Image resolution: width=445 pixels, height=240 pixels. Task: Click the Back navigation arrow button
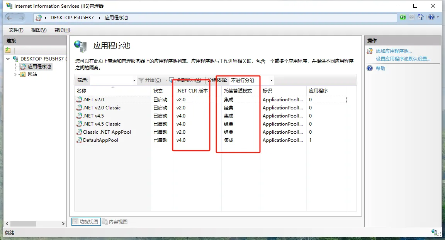pyautogui.click(x=10, y=18)
